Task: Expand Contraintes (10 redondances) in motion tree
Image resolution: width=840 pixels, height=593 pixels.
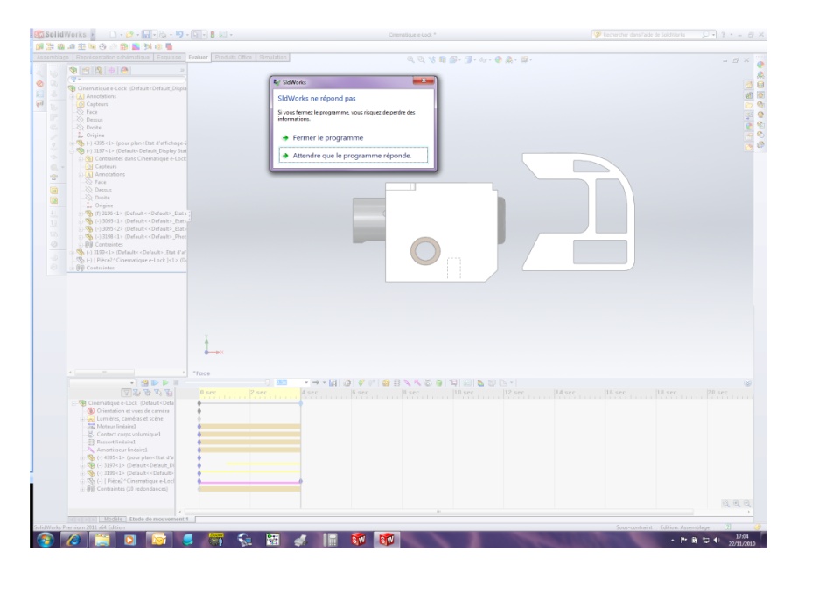Action: [82, 489]
